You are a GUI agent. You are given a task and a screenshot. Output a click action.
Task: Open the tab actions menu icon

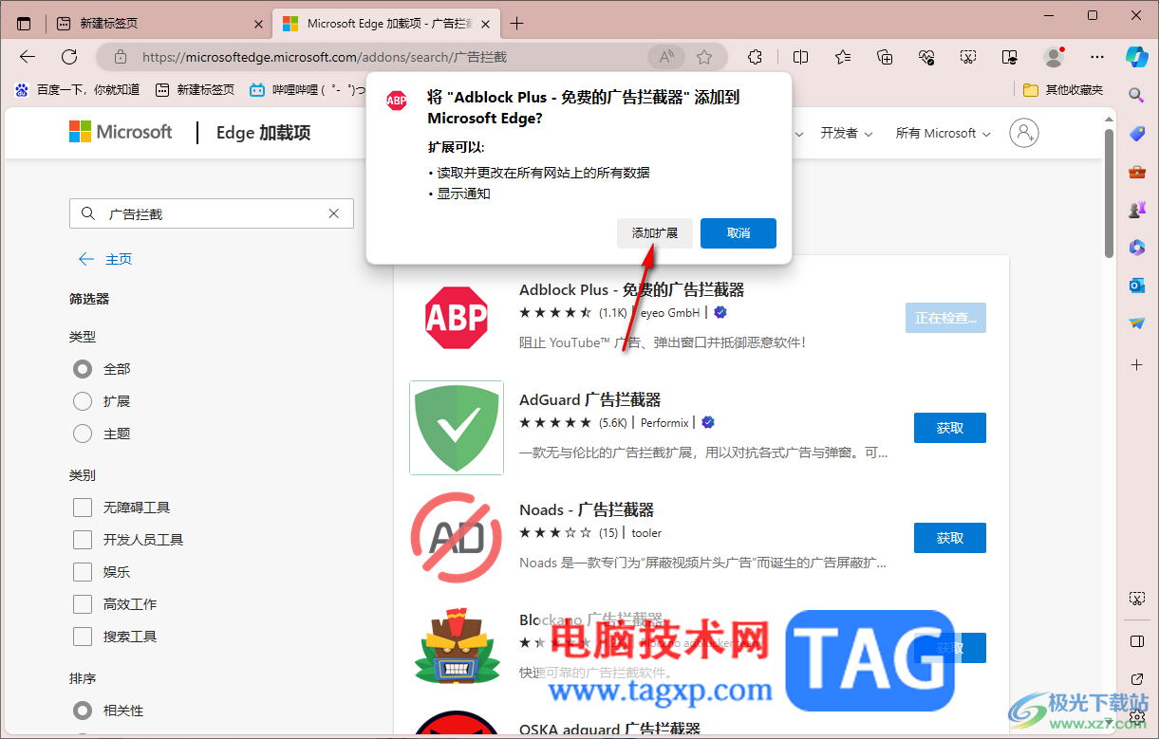[24, 23]
